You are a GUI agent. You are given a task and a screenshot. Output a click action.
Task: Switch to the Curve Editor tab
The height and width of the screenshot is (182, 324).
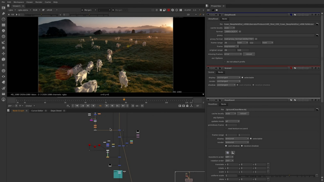(37, 111)
